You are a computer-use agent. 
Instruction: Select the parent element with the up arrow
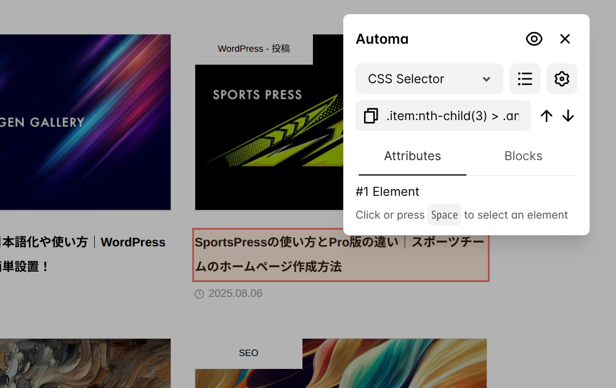coord(546,116)
